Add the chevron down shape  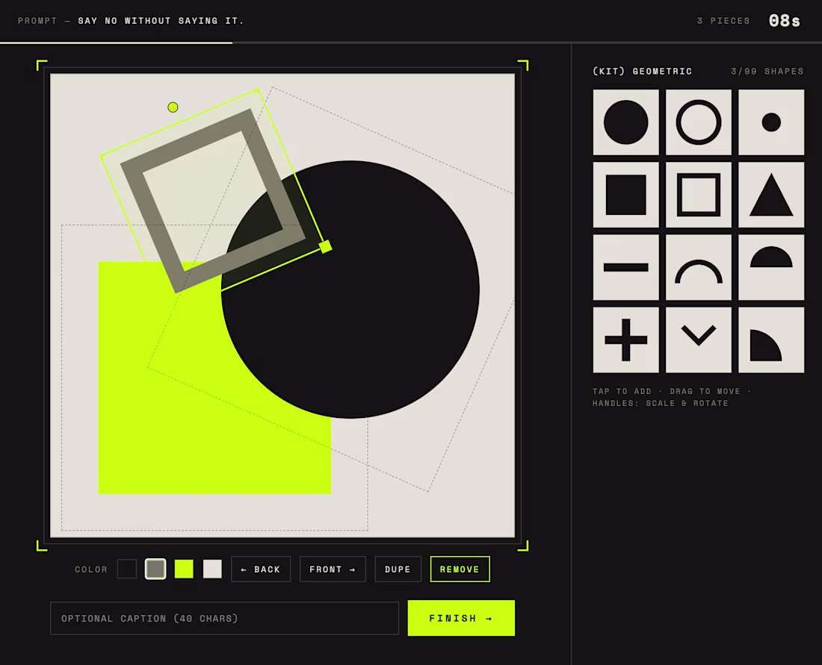pyautogui.click(x=698, y=340)
